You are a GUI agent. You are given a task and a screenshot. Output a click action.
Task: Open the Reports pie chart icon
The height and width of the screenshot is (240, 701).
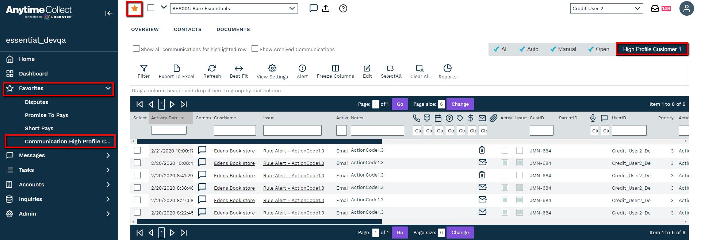click(447, 71)
